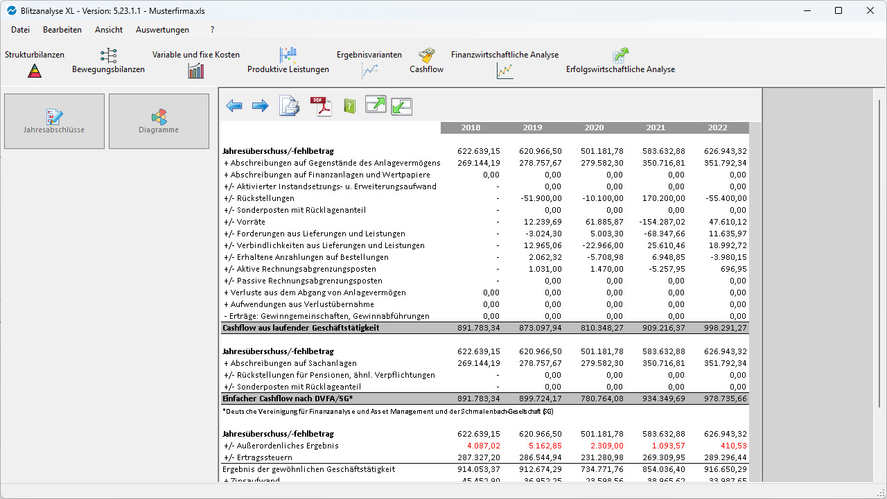Click the 'Cashflow aus laufender Geschäftstätigkeit' row label

(x=301, y=328)
